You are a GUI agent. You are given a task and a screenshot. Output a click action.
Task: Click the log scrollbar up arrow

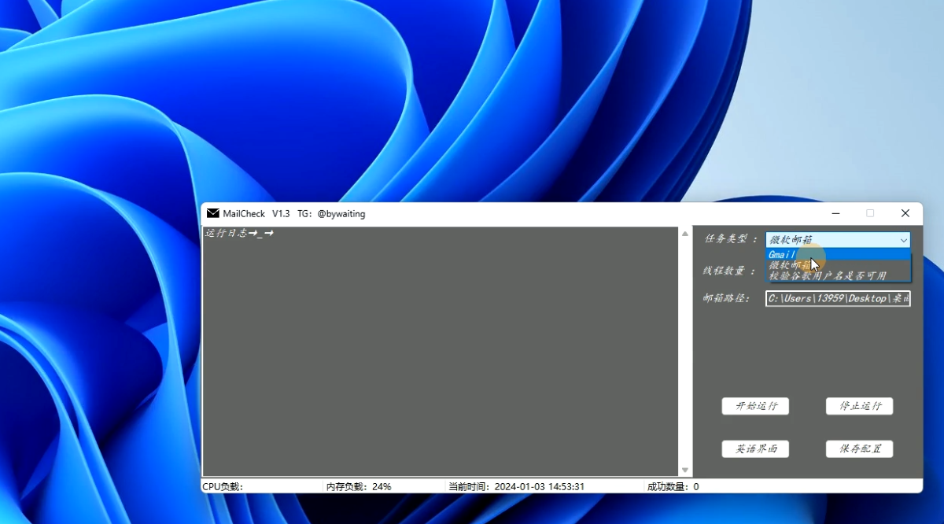click(684, 234)
